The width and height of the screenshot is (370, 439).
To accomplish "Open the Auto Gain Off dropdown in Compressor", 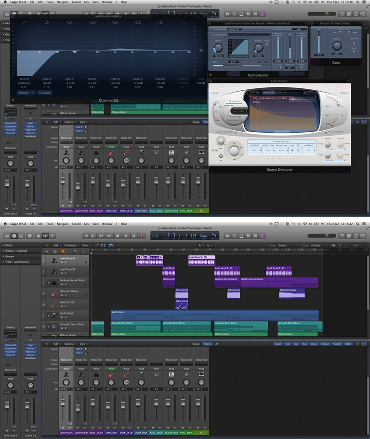I will coord(290,68).
